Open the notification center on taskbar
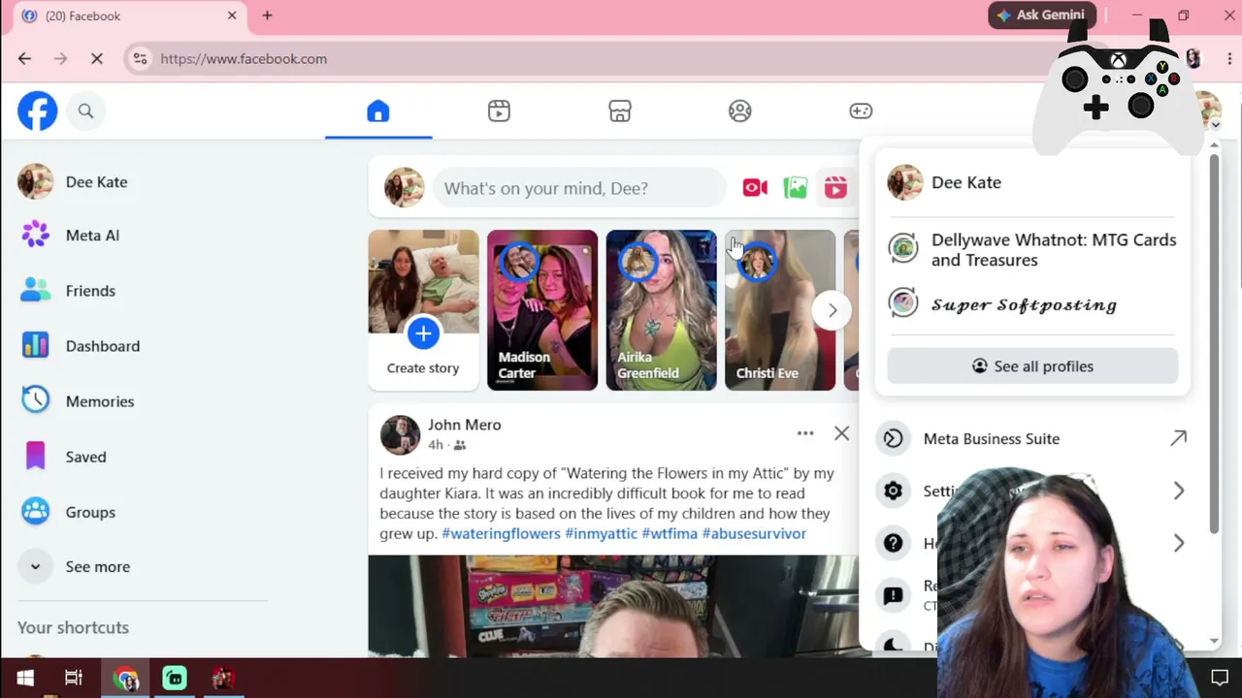 pos(1220,678)
